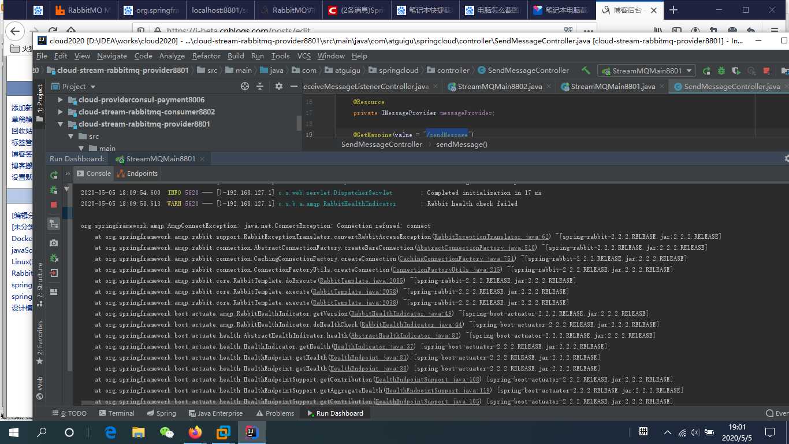Select the Endpoints tab
The image size is (789, 444).
(x=137, y=173)
